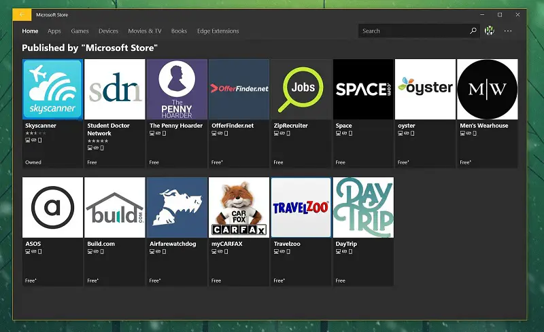Click the DayTrip title text
The image size is (544, 332).
(346, 244)
